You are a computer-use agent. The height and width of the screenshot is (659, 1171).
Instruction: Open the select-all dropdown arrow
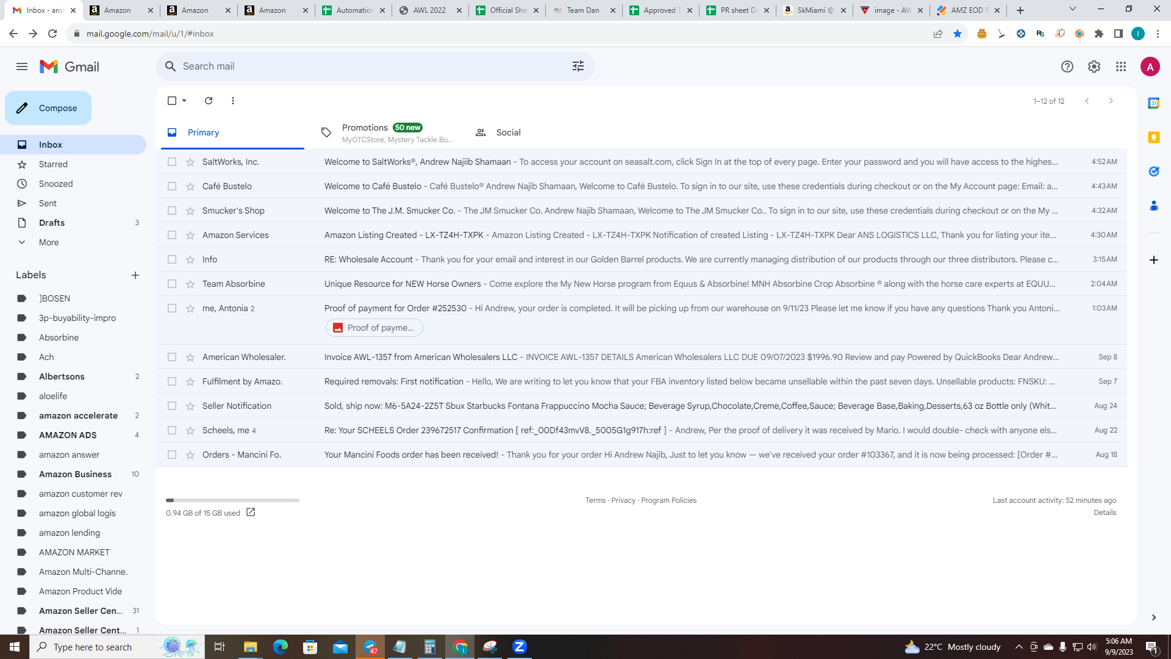184,101
